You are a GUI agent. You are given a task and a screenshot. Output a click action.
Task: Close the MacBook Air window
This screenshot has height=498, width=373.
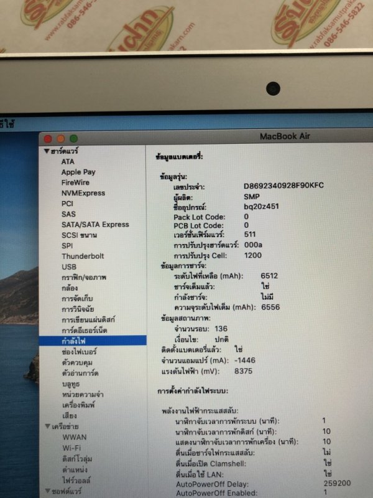click(x=48, y=139)
